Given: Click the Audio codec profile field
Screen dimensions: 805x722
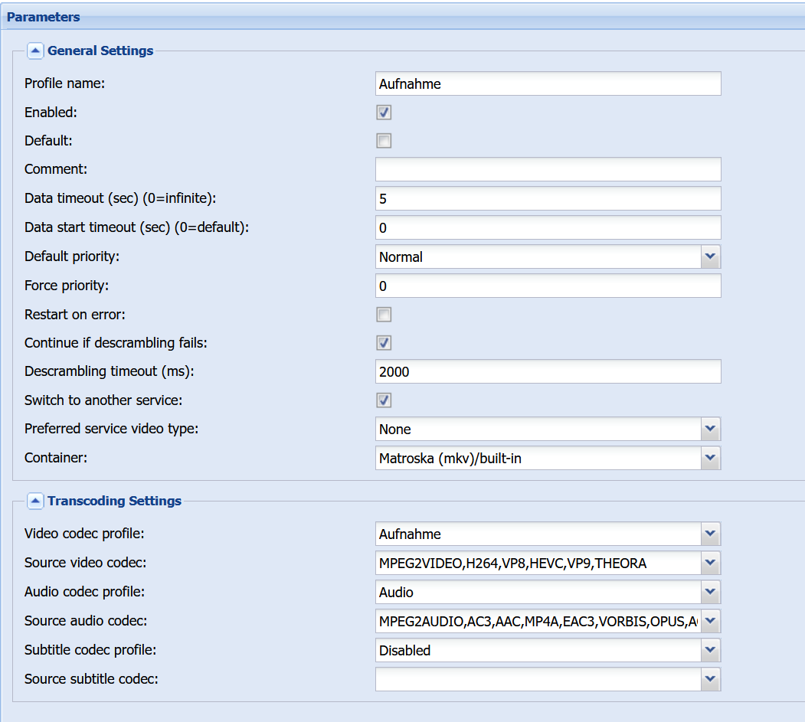Looking at the screenshot, I should click(538, 592).
